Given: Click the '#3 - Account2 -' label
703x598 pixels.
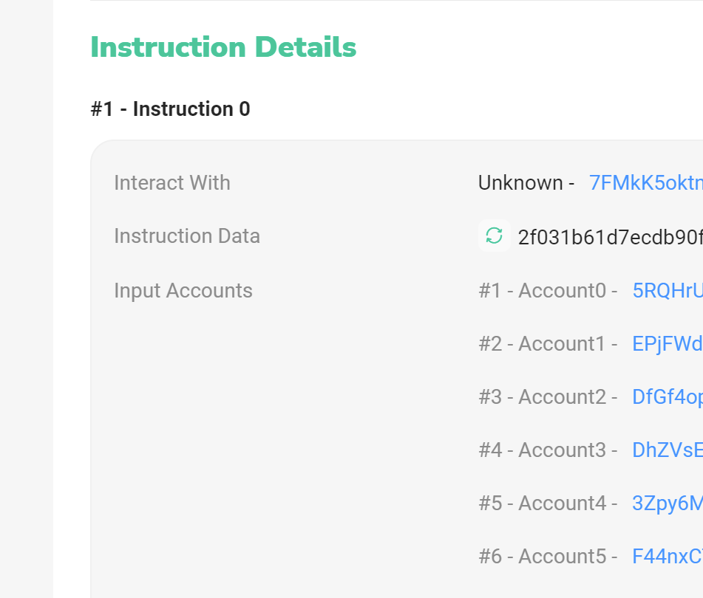Looking at the screenshot, I should pos(548,397).
